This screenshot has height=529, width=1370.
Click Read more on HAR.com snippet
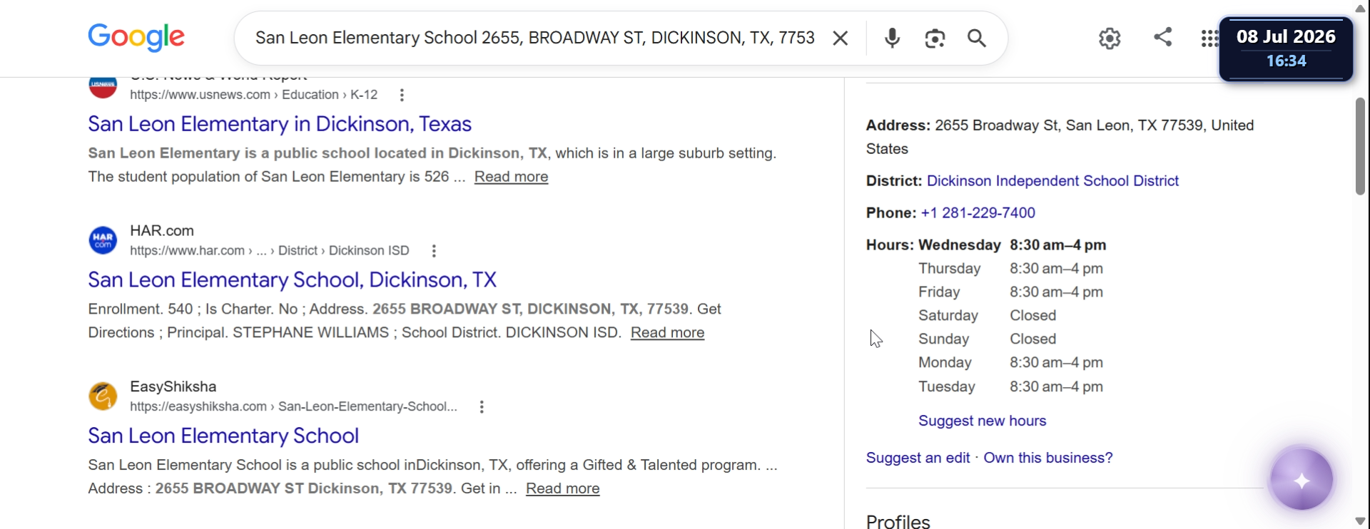(667, 333)
